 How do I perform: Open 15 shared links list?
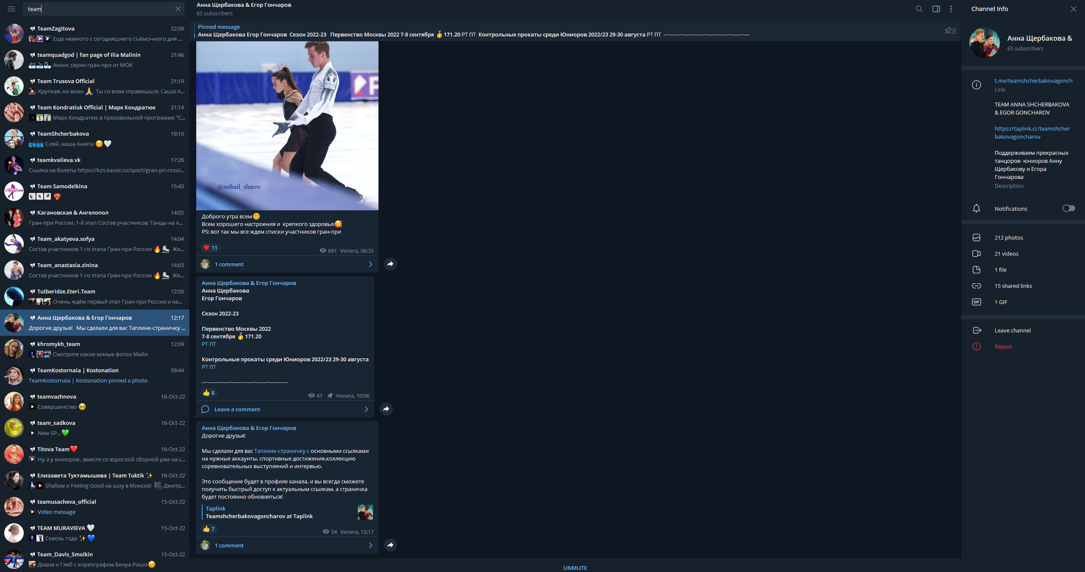tap(1013, 286)
